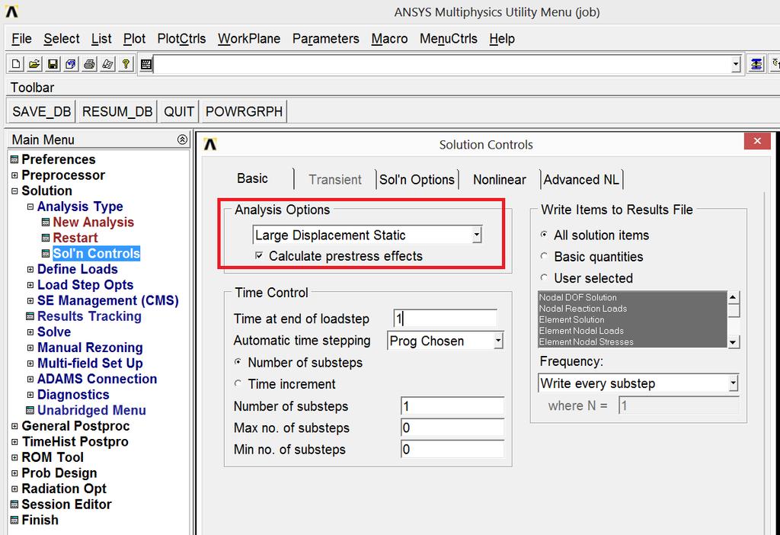Open the Parameters menu
Viewport: 780px width, 535px height.
coord(325,39)
